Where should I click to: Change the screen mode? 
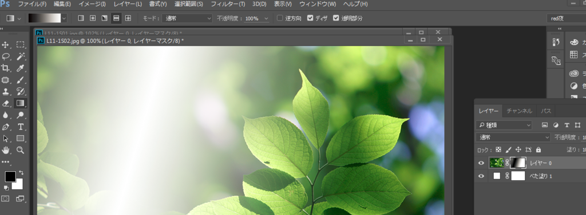click(x=20, y=198)
